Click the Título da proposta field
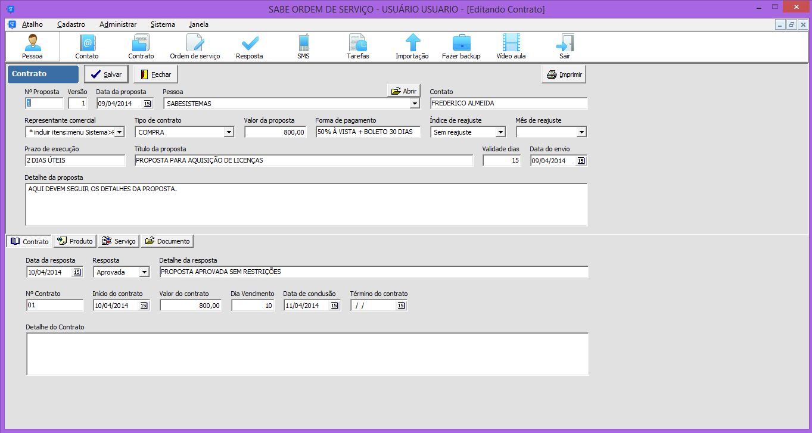 [304, 161]
